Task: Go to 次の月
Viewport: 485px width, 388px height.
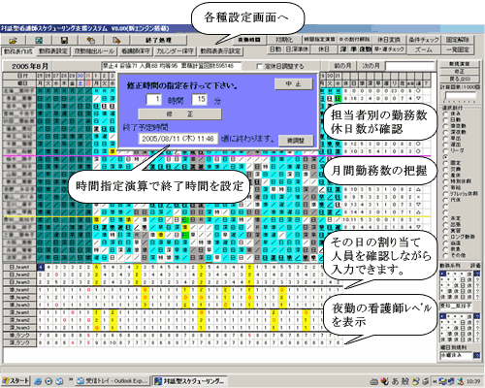Action: [x=371, y=66]
